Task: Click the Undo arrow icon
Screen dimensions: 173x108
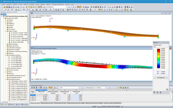Action: click(x=21, y=7)
